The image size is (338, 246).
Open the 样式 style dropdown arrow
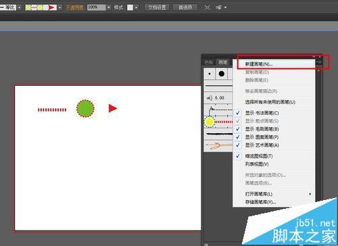(x=137, y=7)
